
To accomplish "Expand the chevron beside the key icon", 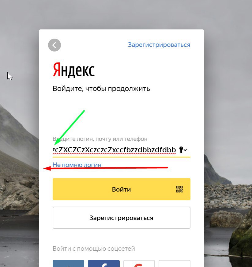I will click(185, 150).
